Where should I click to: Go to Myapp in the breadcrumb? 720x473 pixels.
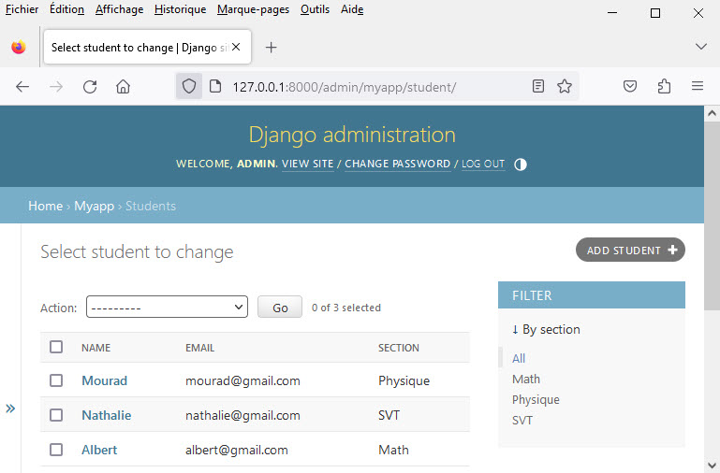coord(95,206)
